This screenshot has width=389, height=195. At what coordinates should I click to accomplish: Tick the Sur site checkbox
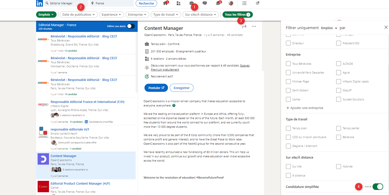point(288,166)
